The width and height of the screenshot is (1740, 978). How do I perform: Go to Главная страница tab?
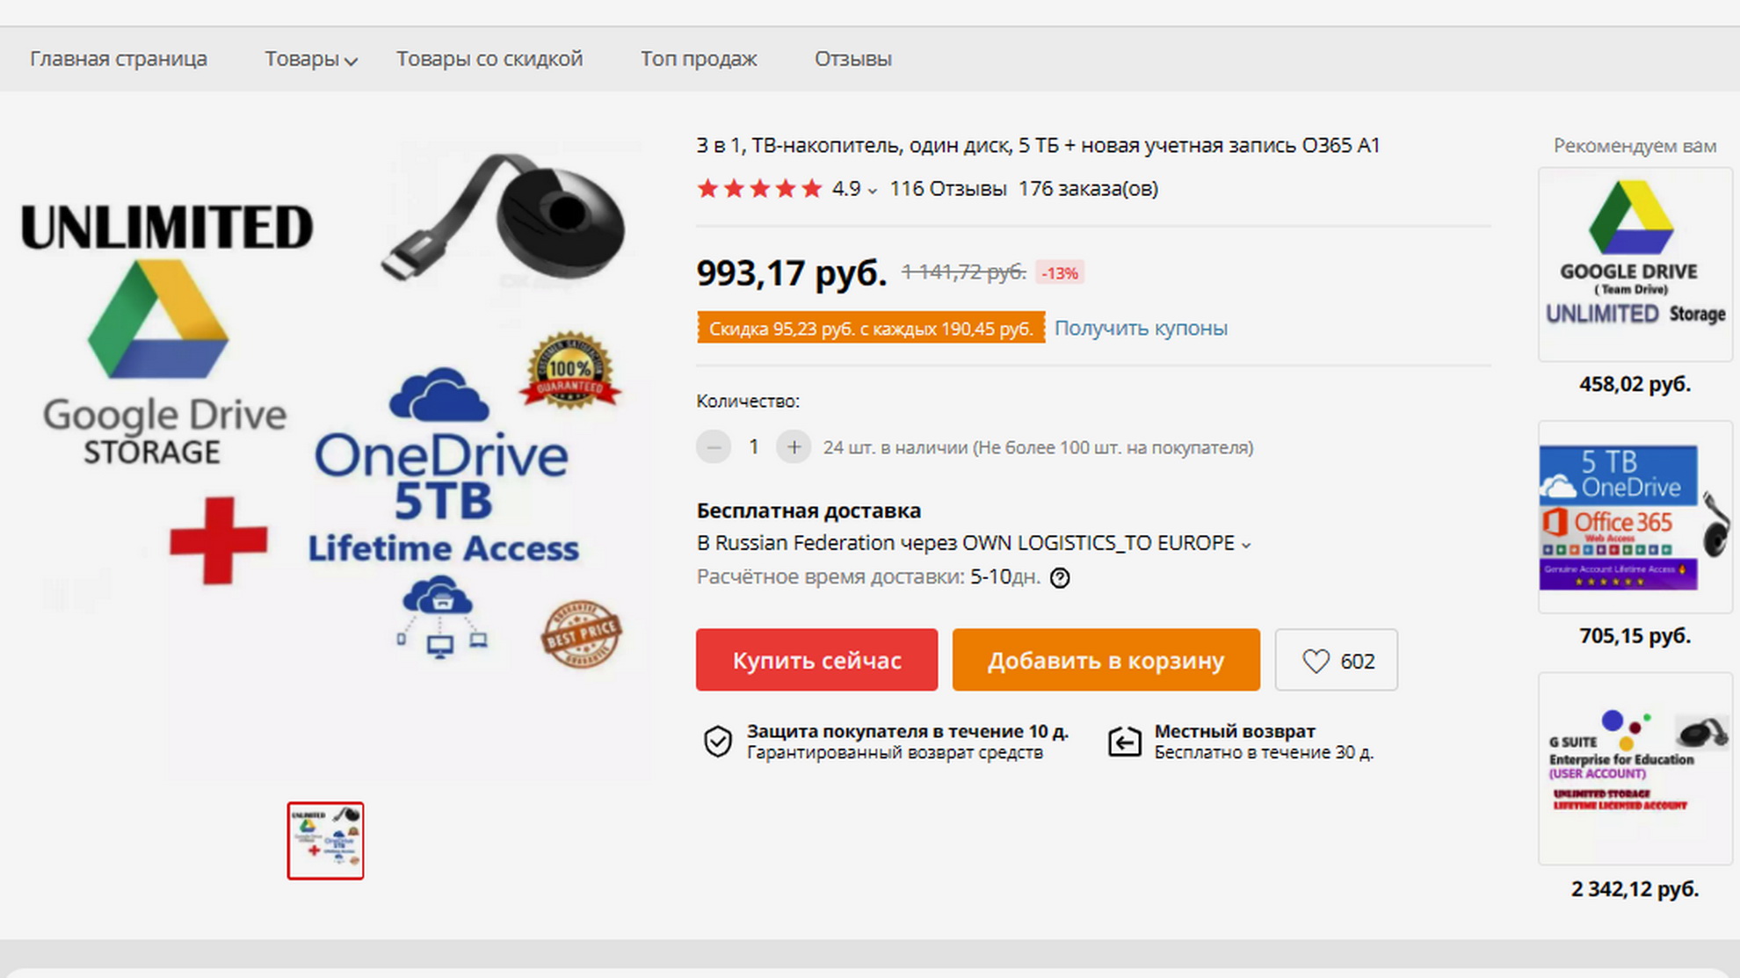119,59
